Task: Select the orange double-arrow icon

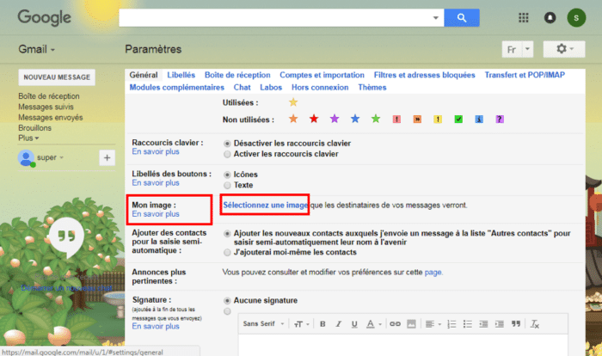Action: (417, 120)
